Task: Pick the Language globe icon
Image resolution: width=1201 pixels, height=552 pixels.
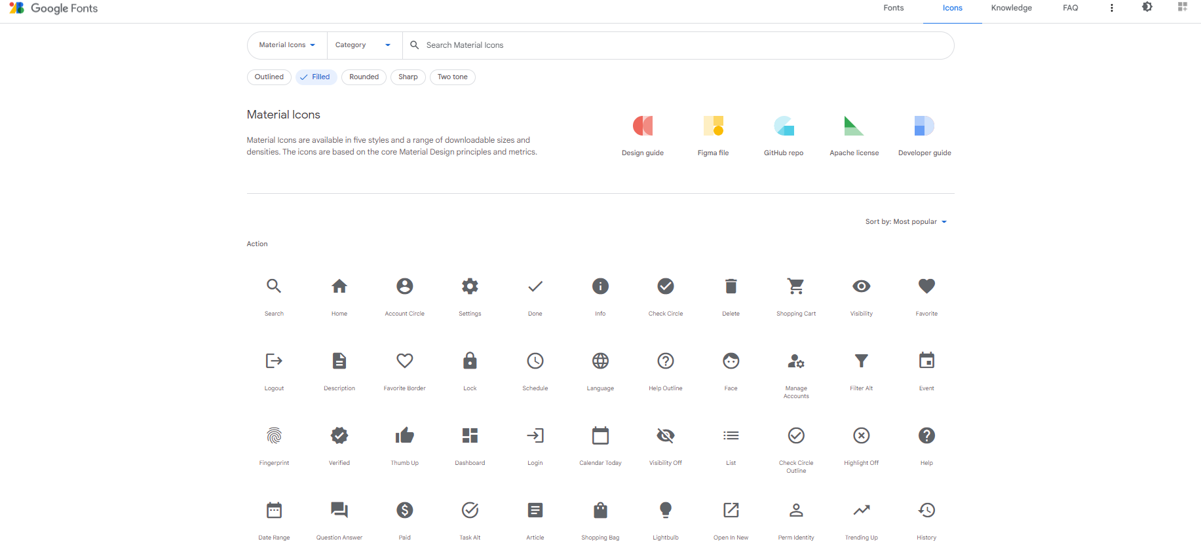Action: click(x=600, y=361)
